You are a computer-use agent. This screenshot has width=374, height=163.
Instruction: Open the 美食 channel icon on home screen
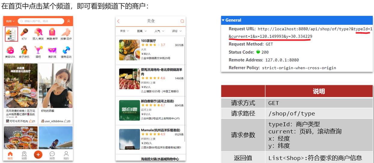tap(11, 33)
